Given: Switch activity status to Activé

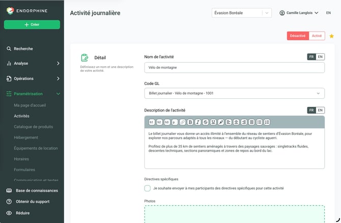Looking at the screenshot, I should click(x=317, y=36).
